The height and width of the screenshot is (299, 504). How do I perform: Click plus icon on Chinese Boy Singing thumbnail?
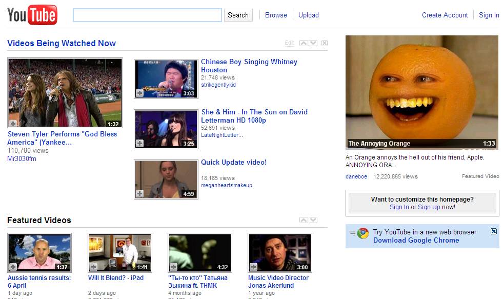coord(139,93)
